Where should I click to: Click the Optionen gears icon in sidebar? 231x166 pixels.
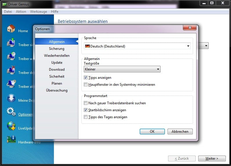(x=11, y=112)
